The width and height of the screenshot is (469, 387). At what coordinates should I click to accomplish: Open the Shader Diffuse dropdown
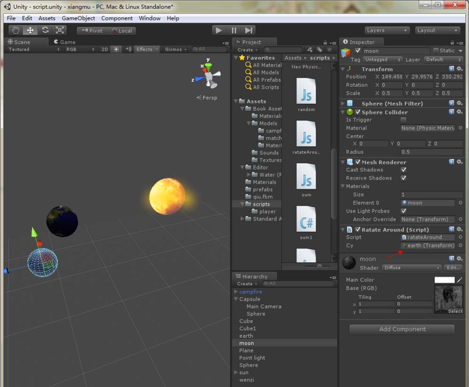tap(412, 268)
